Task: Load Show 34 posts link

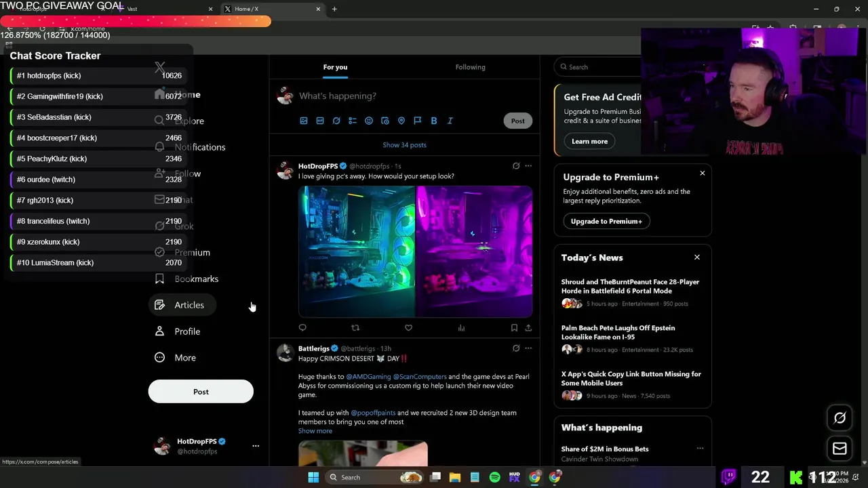Action: [404, 145]
